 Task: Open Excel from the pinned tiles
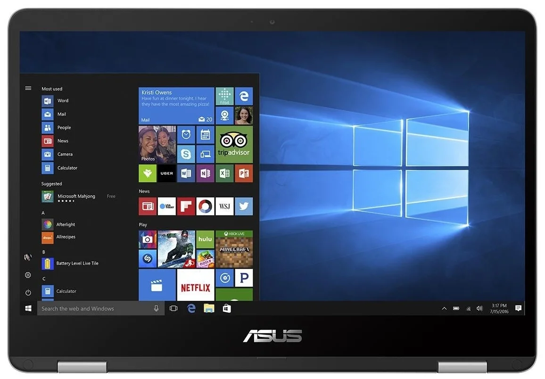[224, 173]
